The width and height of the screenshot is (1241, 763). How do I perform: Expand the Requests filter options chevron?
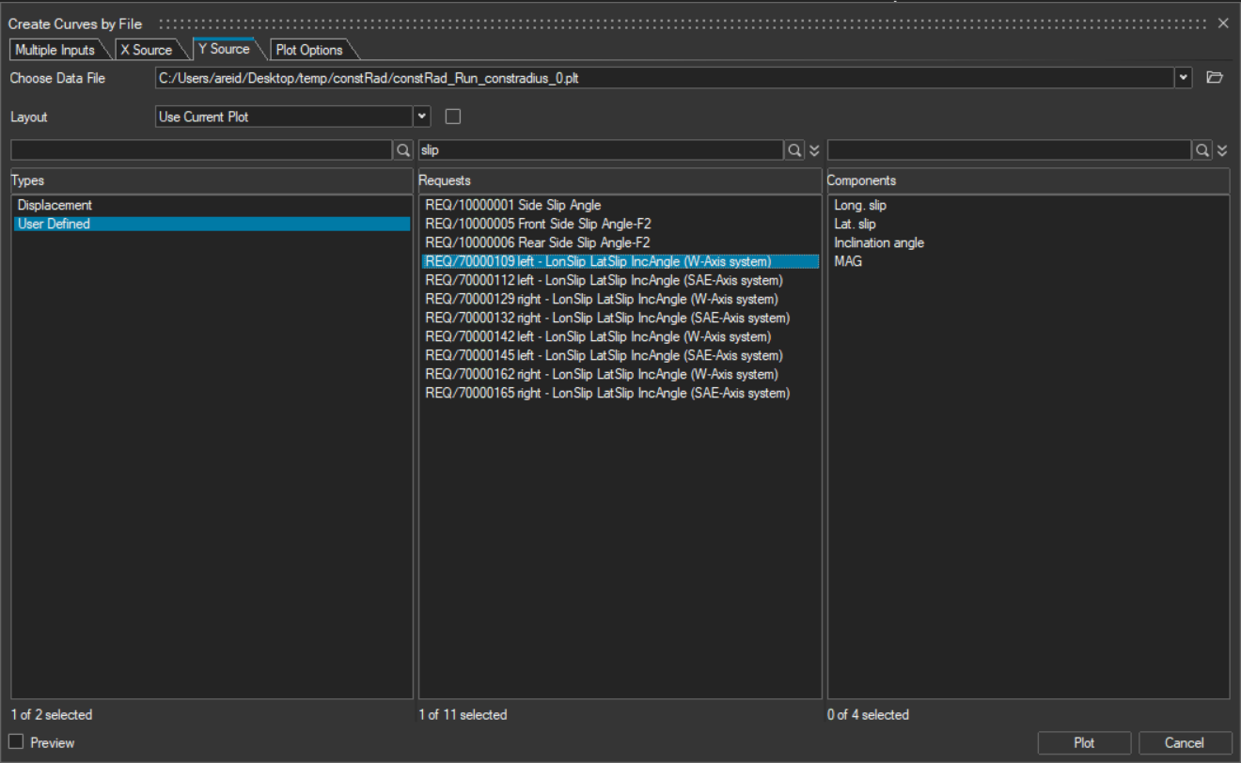814,149
